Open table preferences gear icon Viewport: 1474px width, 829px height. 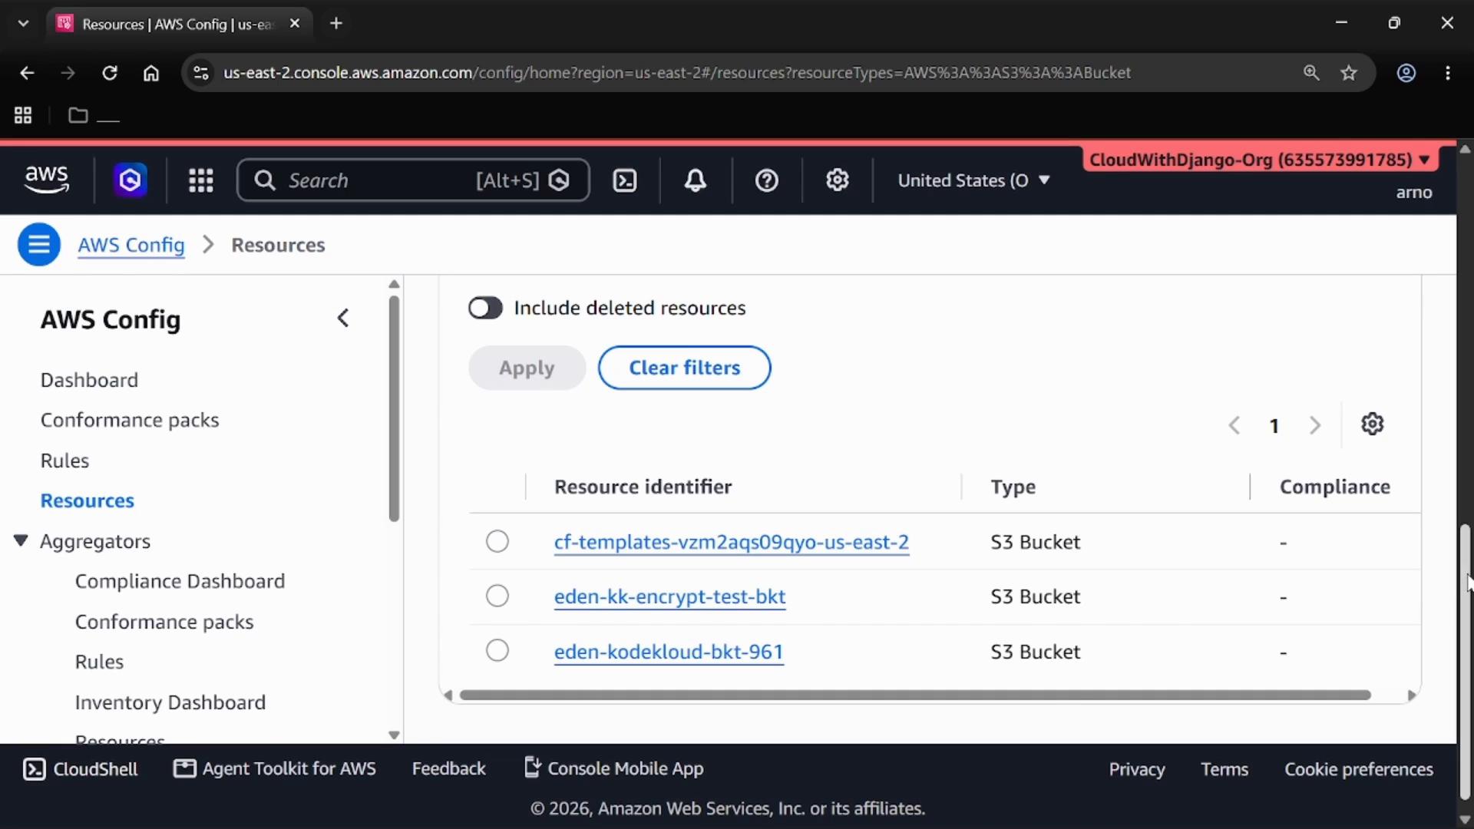pos(1373,424)
